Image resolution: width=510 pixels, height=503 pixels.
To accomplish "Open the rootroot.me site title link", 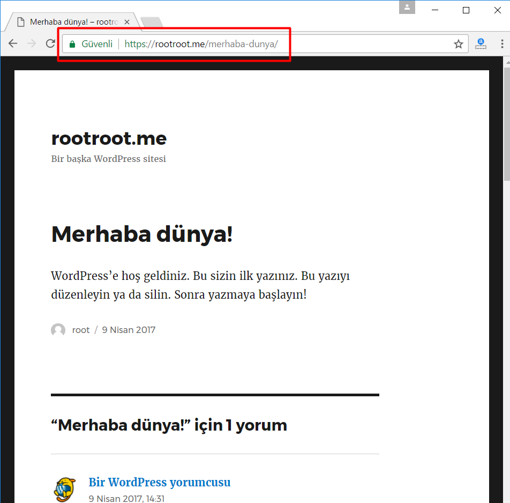I will coord(109,138).
